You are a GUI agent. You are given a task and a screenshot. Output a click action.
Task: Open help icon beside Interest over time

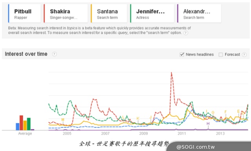(54, 54)
